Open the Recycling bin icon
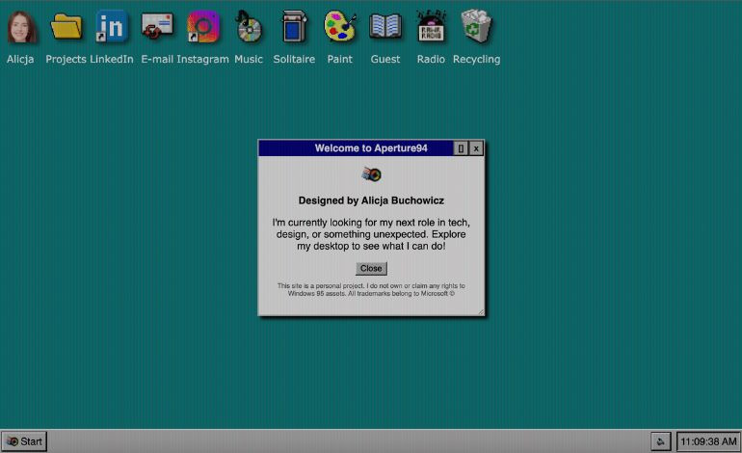742x453 pixels. [x=477, y=27]
